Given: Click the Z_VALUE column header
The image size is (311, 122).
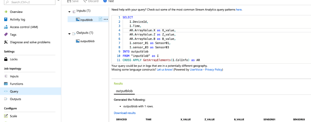Looking at the screenshot, I should coord(209,119).
